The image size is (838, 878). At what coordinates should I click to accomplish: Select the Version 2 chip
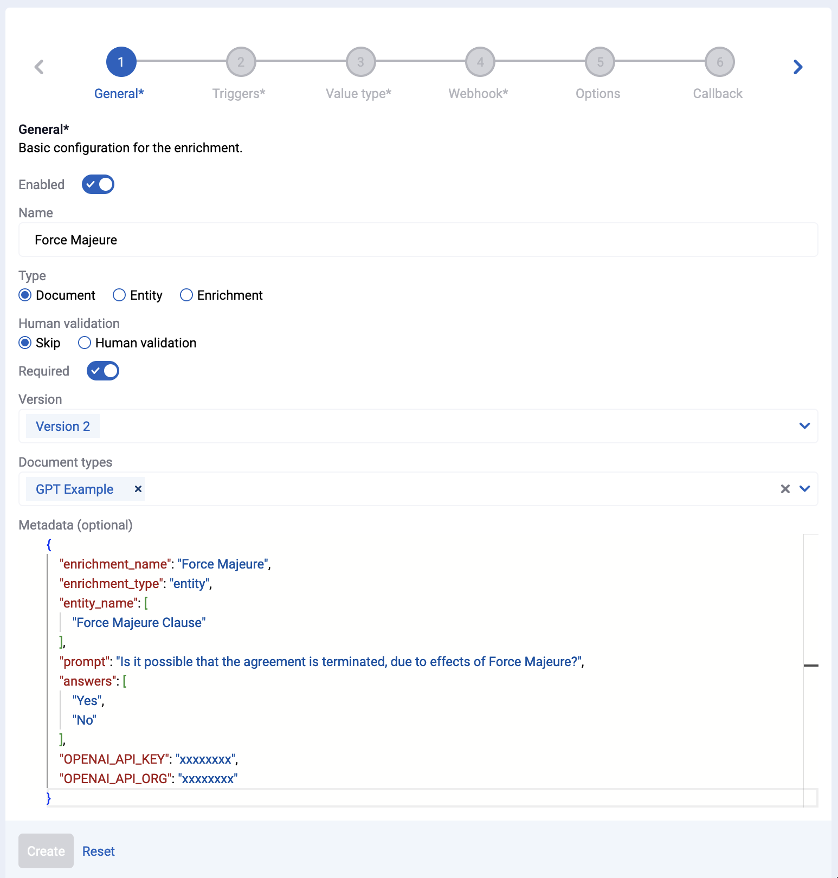pyautogui.click(x=63, y=426)
